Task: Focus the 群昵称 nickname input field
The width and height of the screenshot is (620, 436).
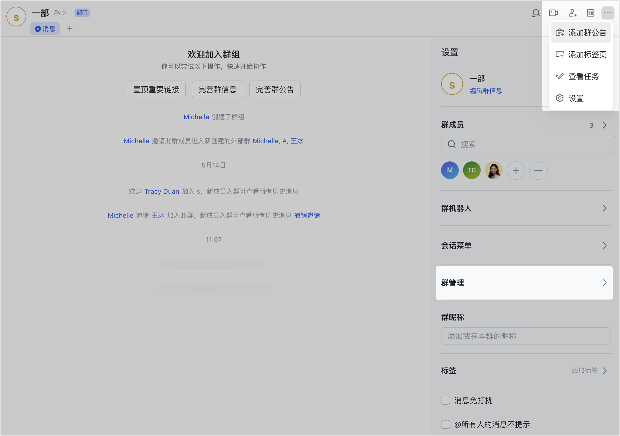Action: [x=525, y=336]
